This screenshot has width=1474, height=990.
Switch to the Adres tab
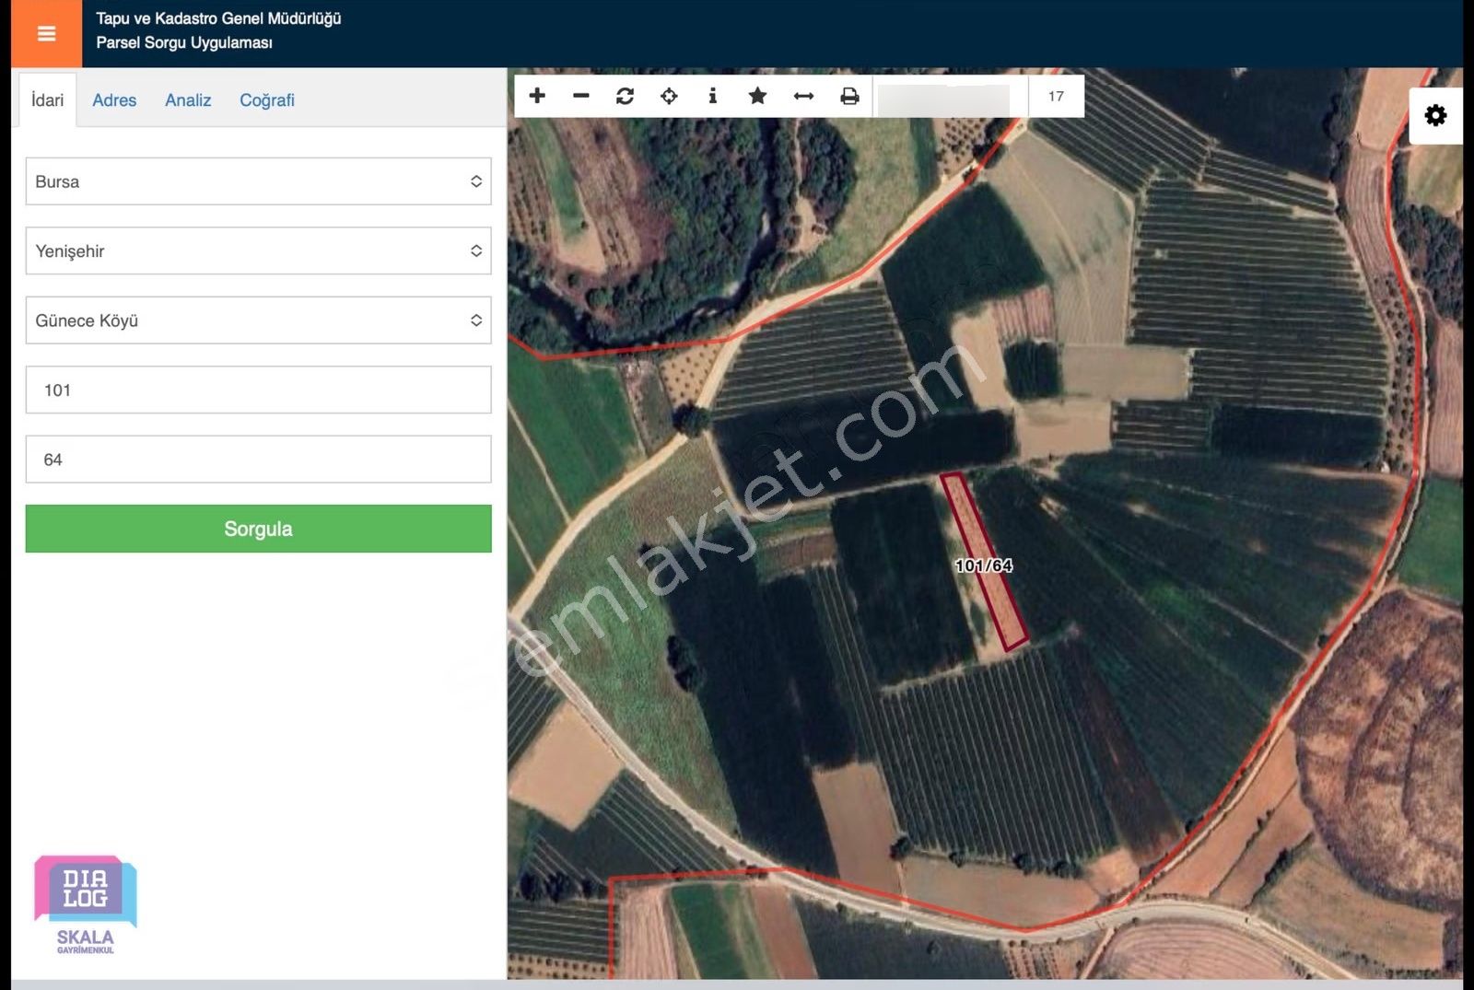114,100
